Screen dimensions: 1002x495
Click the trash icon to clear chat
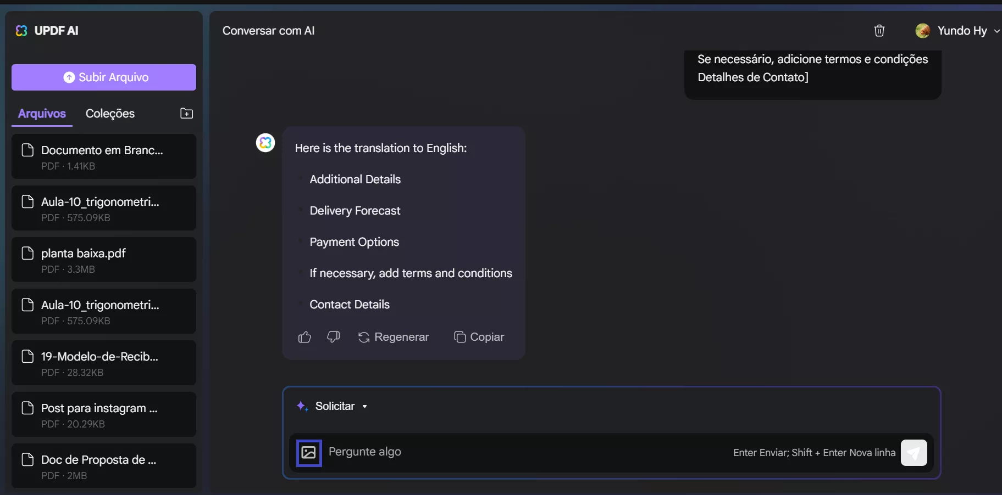tap(879, 31)
